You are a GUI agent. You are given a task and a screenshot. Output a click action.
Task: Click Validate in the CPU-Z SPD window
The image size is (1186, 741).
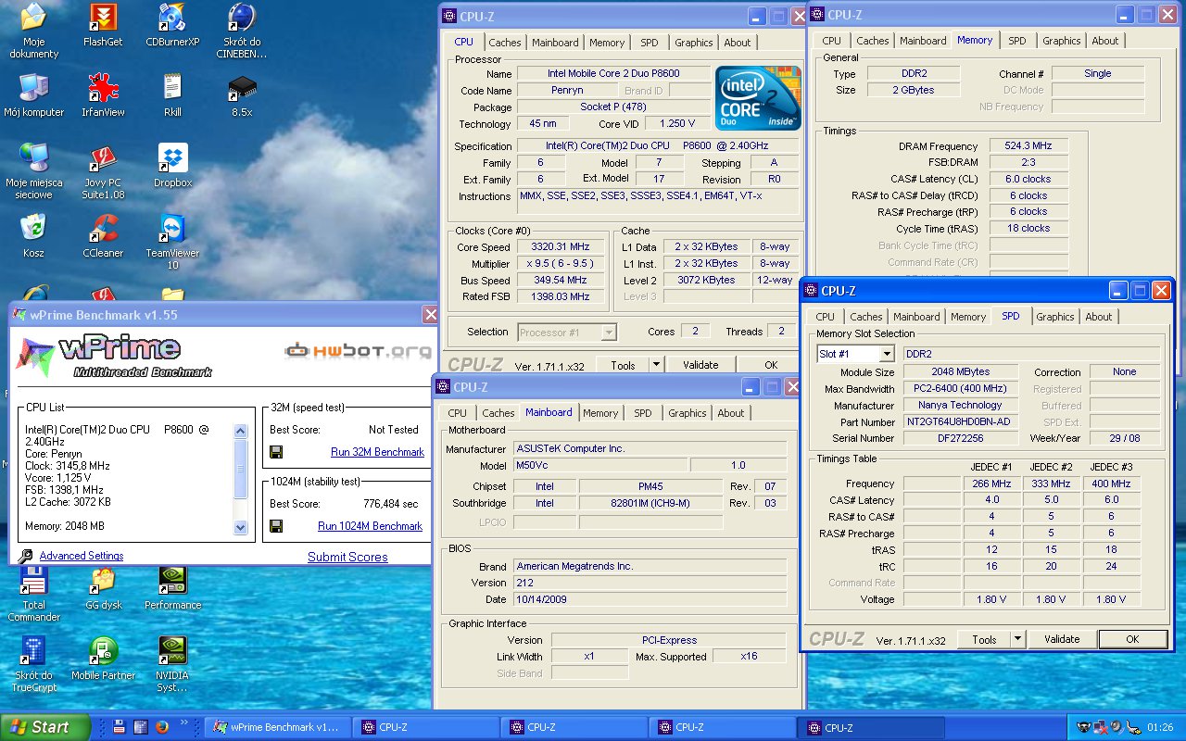[1062, 639]
